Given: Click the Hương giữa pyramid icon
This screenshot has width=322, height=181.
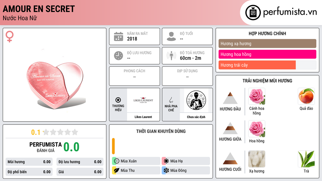Looking at the screenshot, I should coord(230,128).
